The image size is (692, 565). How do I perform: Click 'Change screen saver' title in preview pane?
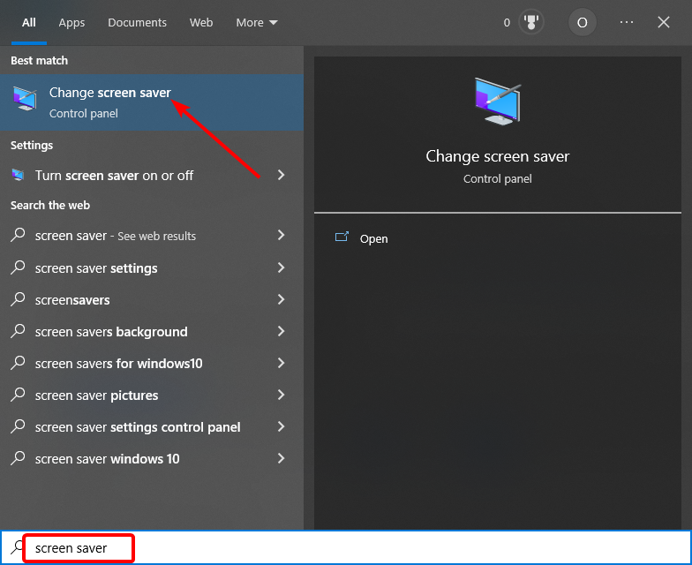coord(498,156)
